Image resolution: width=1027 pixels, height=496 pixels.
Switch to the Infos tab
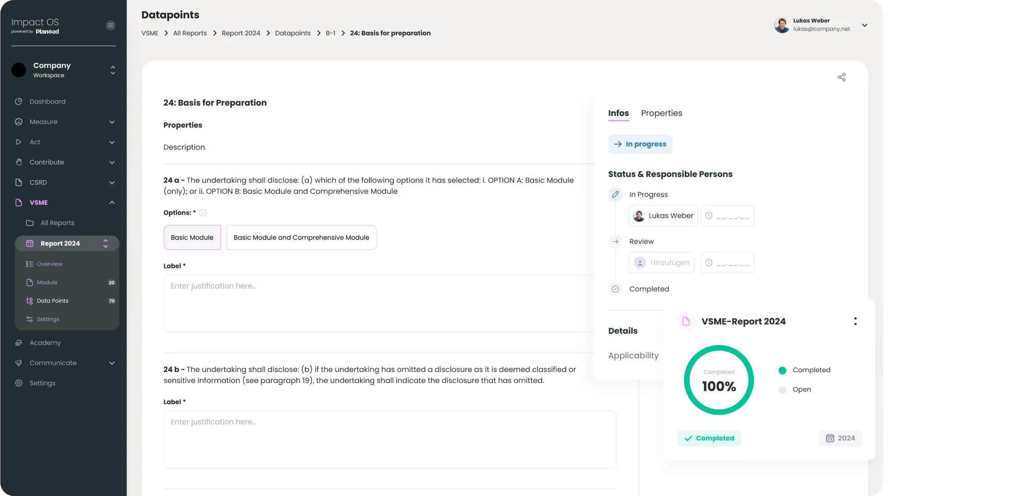pos(618,113)
